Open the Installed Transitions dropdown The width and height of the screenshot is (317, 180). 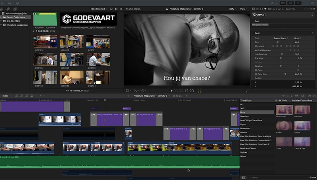click(x=303, y=101)
